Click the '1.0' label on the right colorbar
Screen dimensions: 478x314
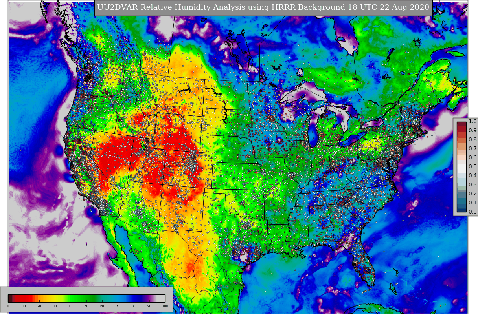click(x=472, y=121)
